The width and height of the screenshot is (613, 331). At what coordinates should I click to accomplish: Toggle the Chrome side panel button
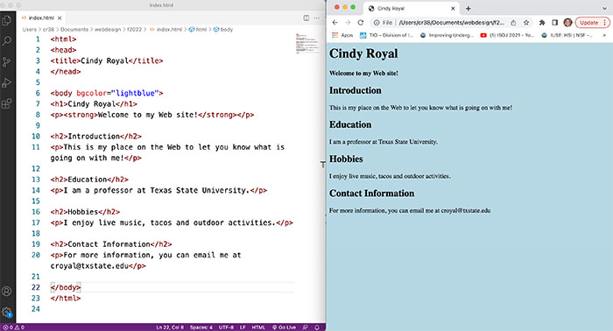tap(554, 23)
